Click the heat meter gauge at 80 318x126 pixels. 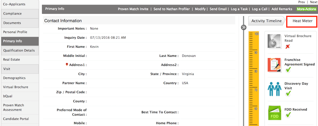point(253,71)
